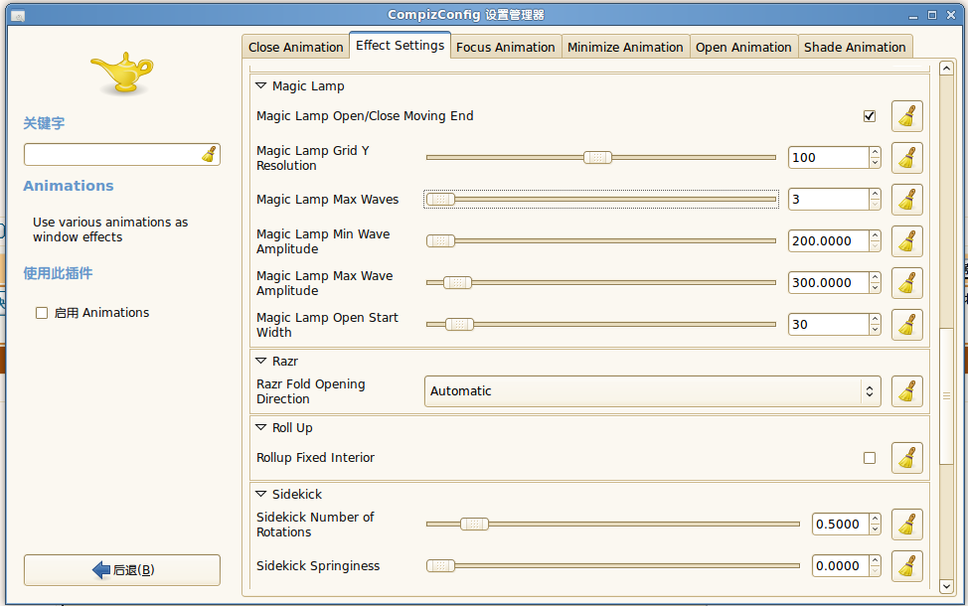Click the Magic Lamp Max Waves value field
This screenshot has width=968, height=606.
pos(827,200)
